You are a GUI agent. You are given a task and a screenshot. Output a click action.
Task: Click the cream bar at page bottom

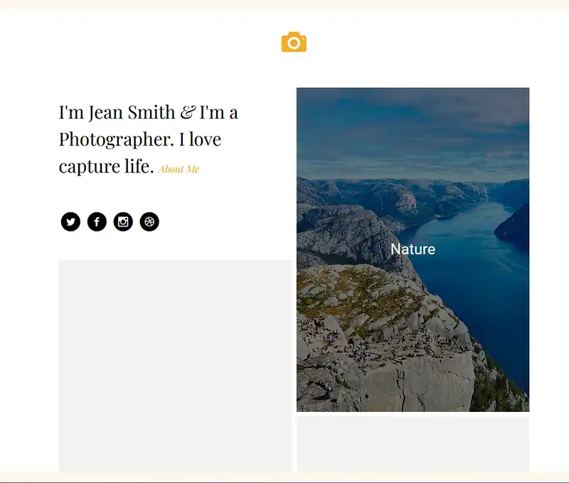pos(284,476)
